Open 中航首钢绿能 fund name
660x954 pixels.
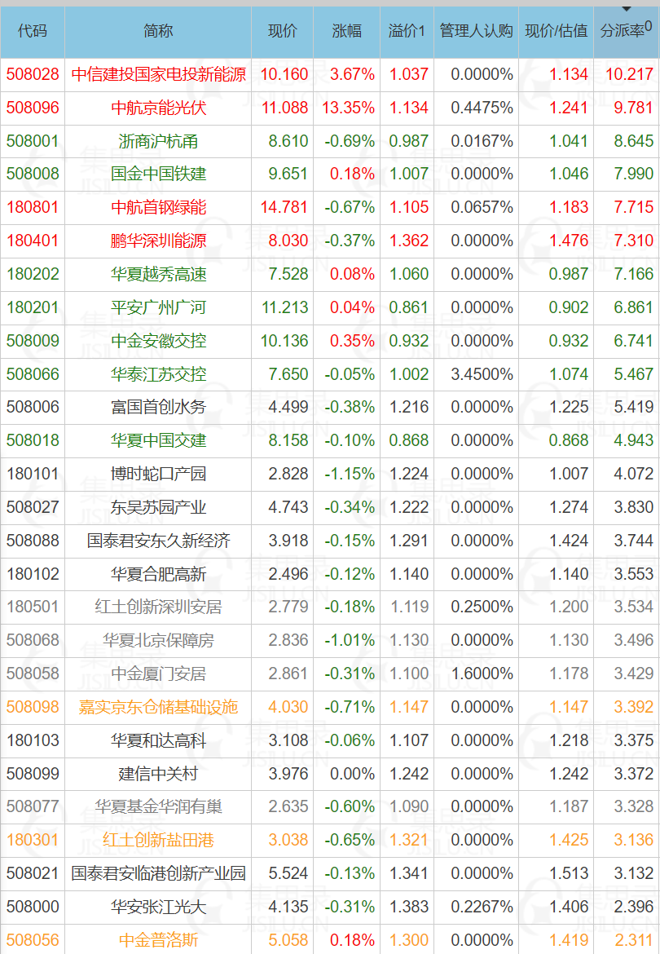pyautogui.click(x=159, y=207)
